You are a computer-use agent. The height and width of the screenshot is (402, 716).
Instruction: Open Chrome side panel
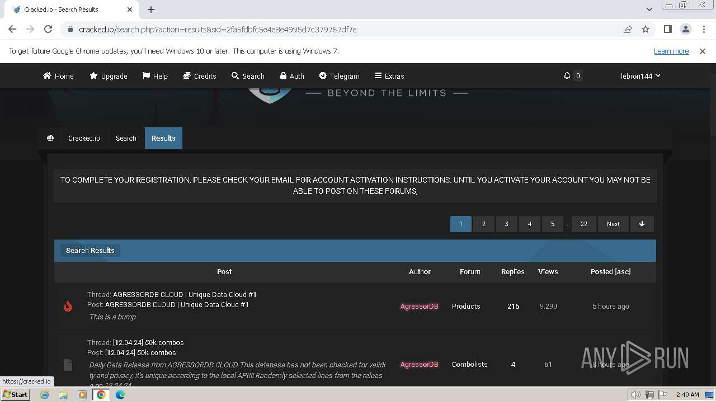point(667,29)
